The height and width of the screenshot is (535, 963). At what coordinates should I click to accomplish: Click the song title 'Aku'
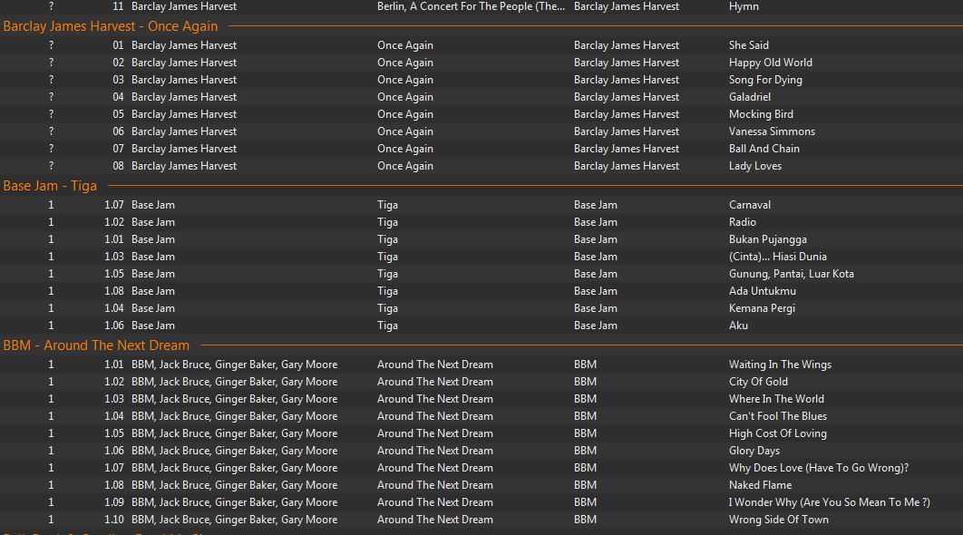point(738,326)
